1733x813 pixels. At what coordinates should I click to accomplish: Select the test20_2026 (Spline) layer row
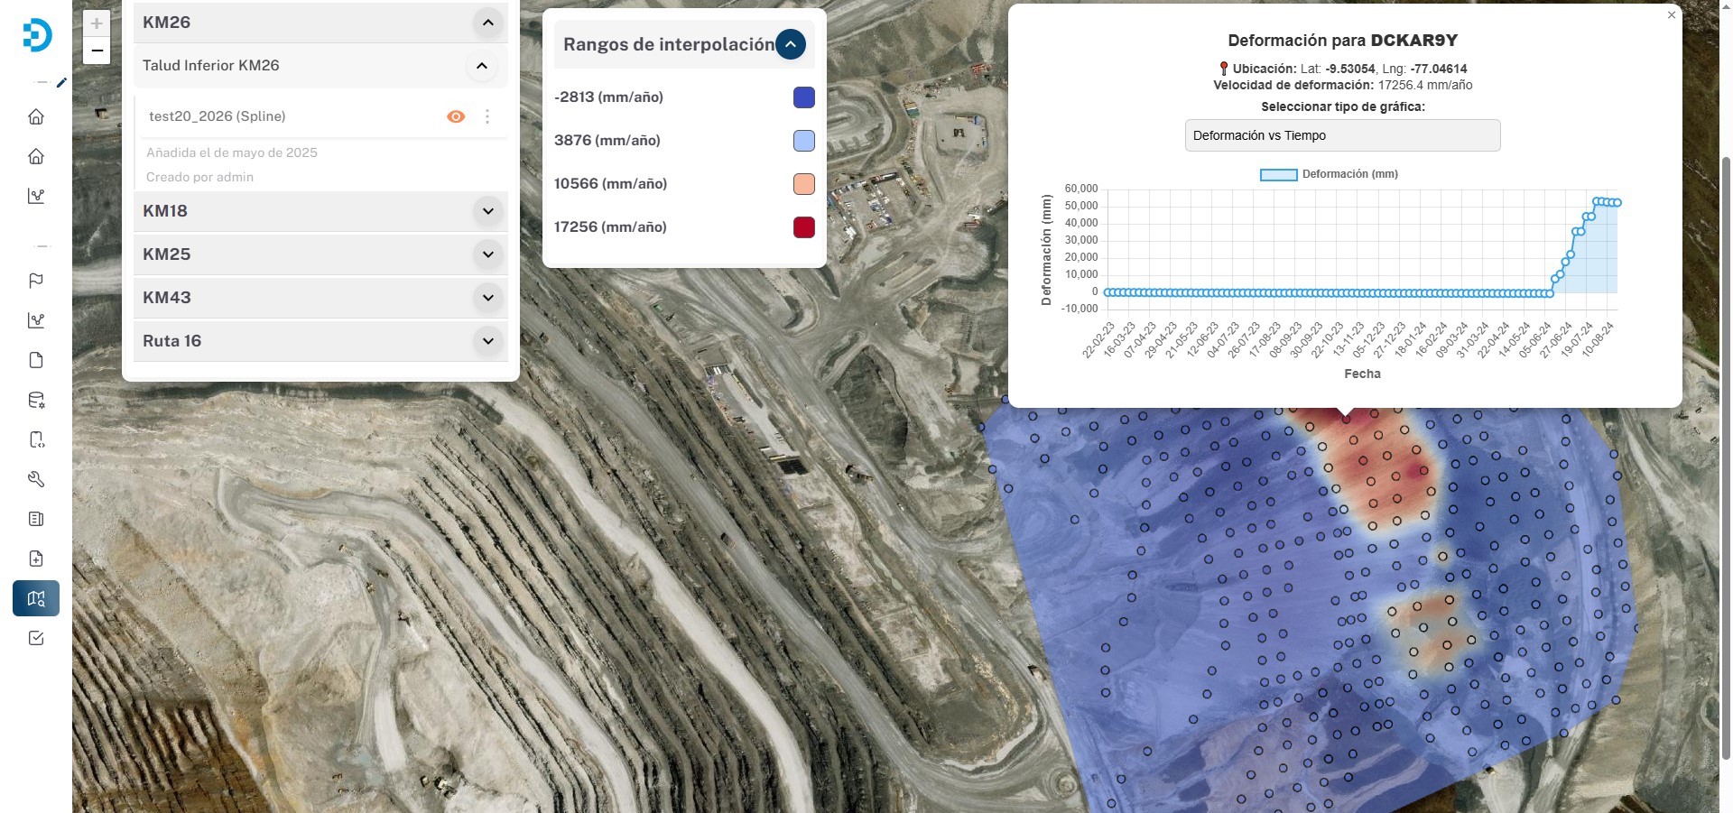point(320,116)
